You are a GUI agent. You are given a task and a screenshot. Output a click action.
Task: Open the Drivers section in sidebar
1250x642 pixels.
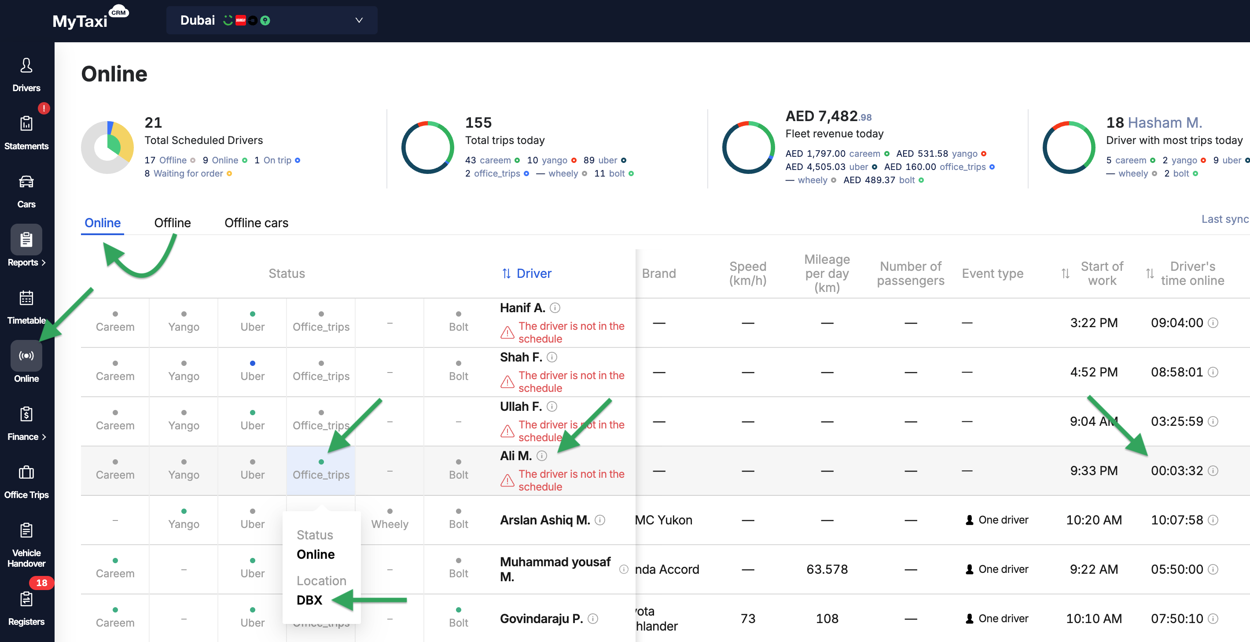coord(26,74)
